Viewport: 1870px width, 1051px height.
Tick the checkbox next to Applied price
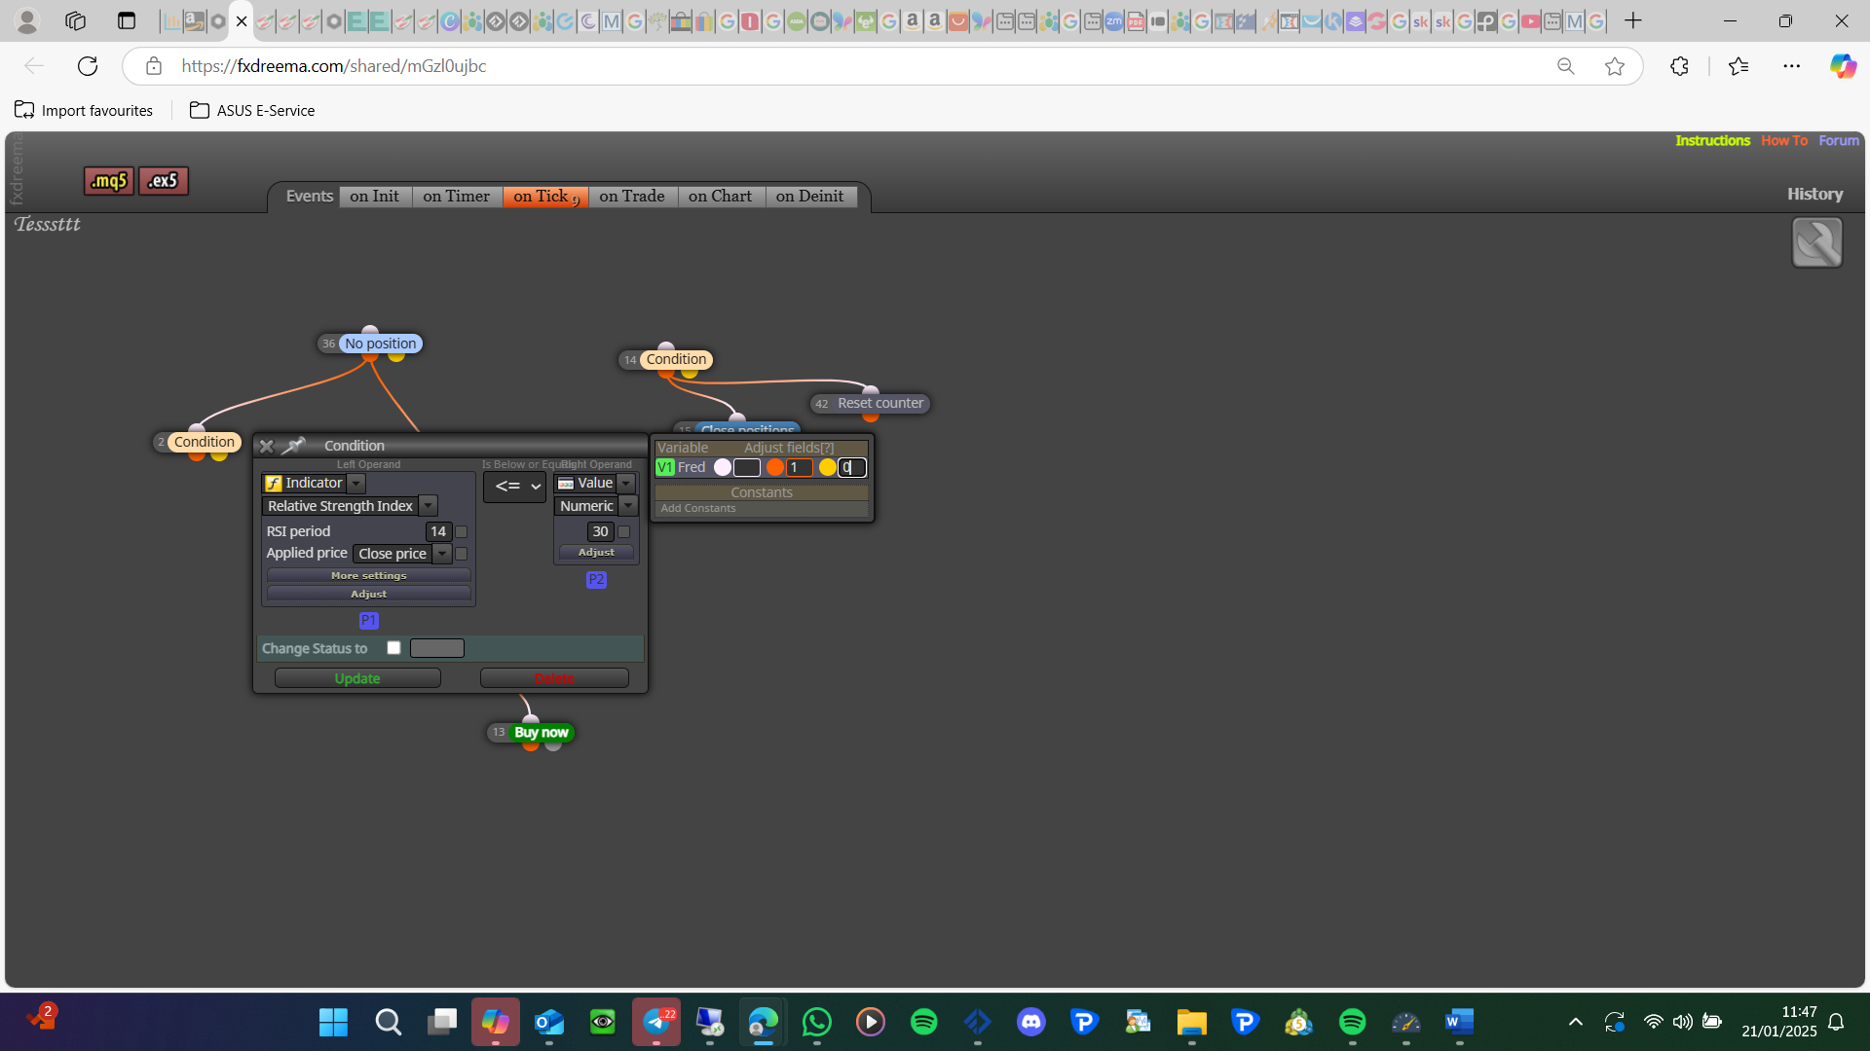[462, 554]
